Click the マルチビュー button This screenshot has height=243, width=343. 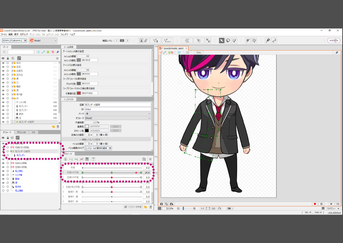331,208
